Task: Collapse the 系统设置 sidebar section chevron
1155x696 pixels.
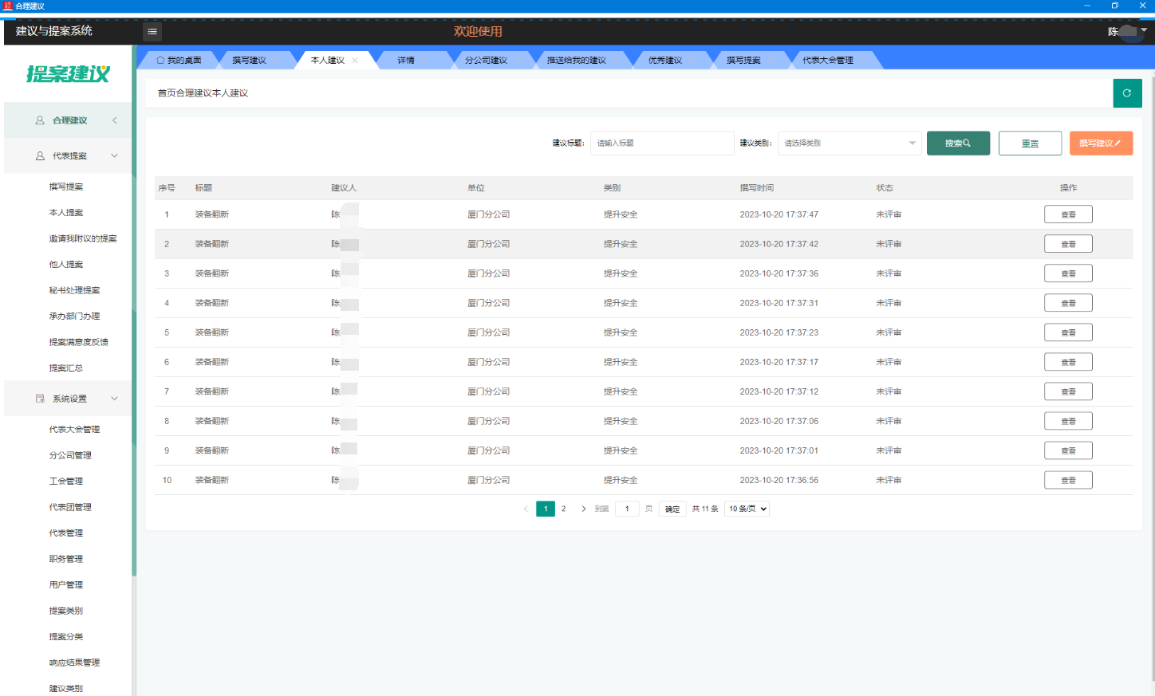Action: [114, 399]
